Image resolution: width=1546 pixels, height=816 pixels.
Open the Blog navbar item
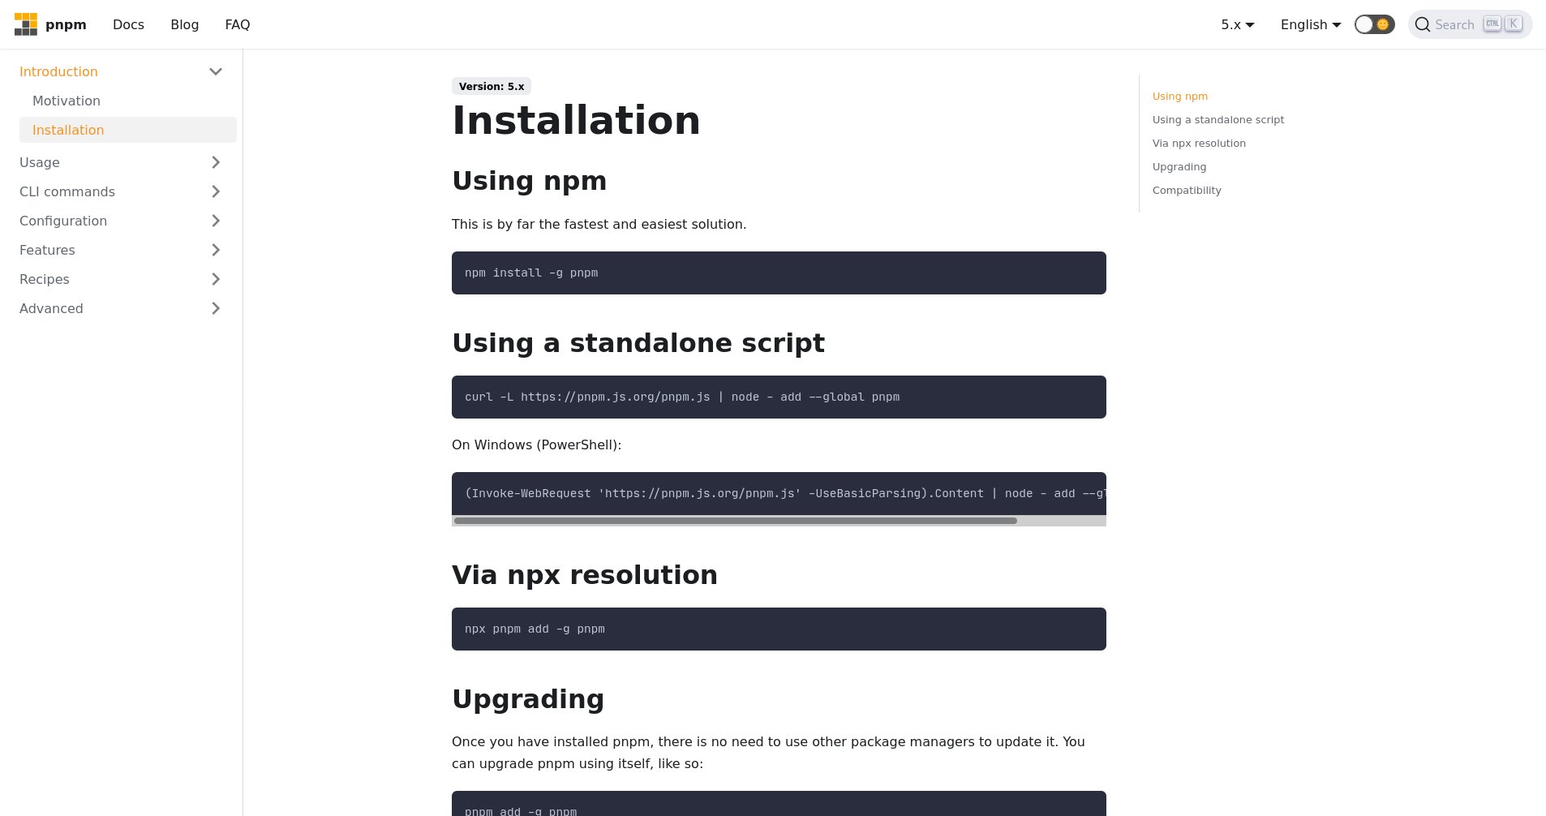click(185, 24)
